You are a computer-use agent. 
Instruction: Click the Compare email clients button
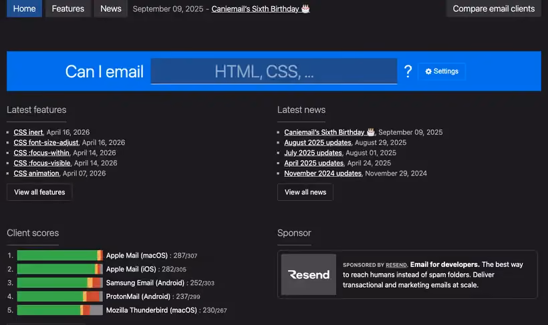493,9
